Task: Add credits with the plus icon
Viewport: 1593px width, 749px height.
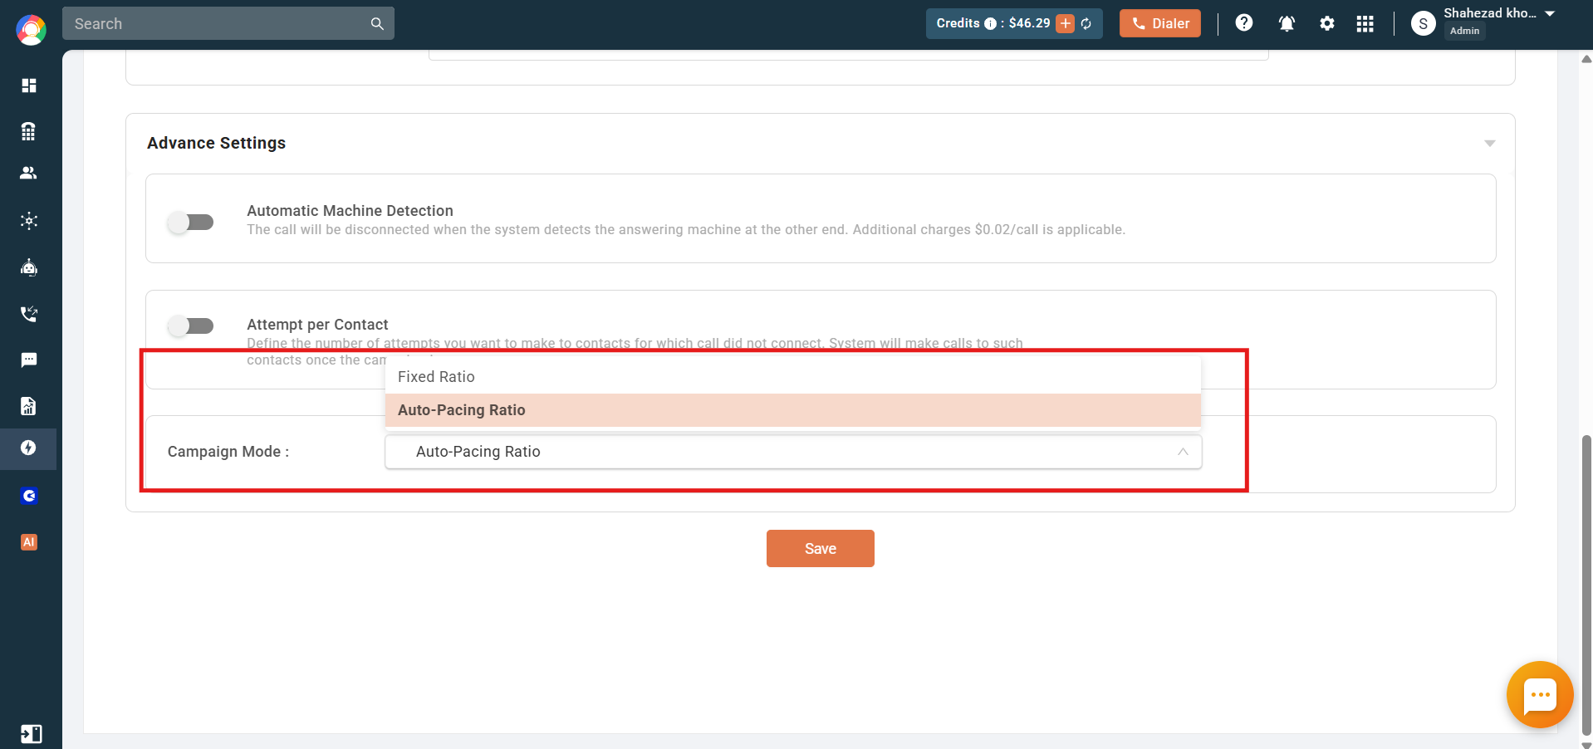Action: (x=1065, y=23)
